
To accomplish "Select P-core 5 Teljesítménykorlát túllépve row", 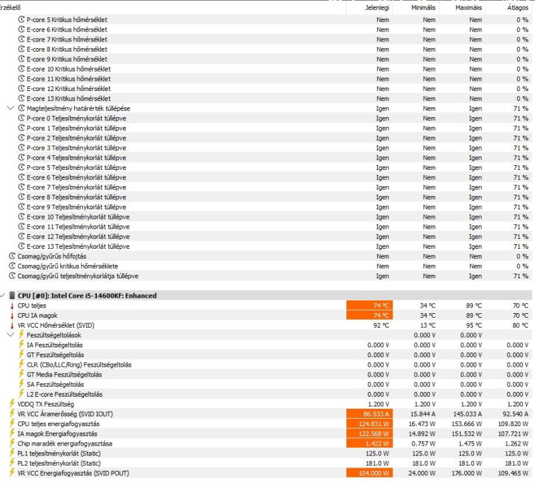I will (x=266, y=167).
